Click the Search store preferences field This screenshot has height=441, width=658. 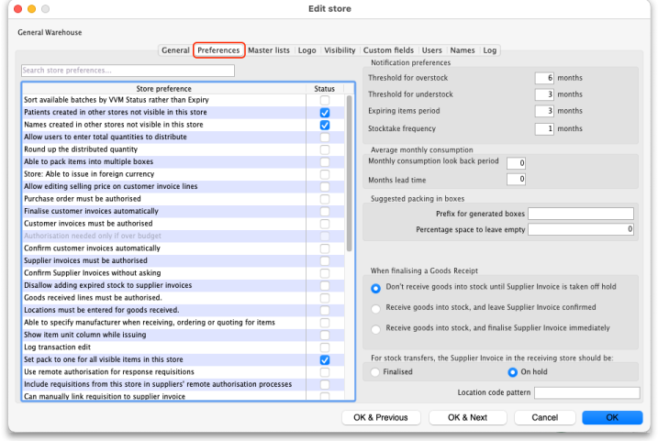tap(128, 71)
